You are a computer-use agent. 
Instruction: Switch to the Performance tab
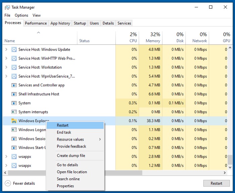pyautogui.click(x=36, y=23)
